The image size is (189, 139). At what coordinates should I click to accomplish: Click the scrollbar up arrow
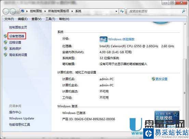pos(185,24)
